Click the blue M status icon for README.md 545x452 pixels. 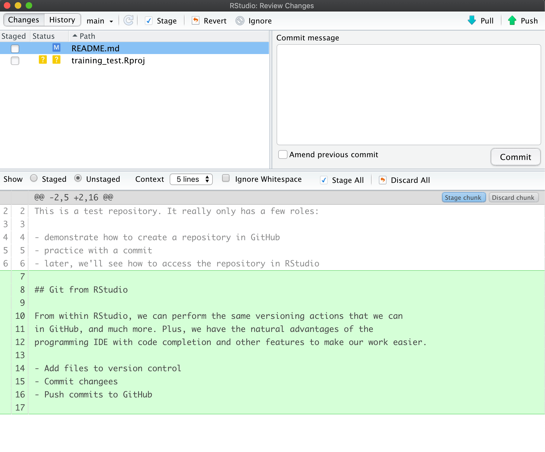point(56,48)
